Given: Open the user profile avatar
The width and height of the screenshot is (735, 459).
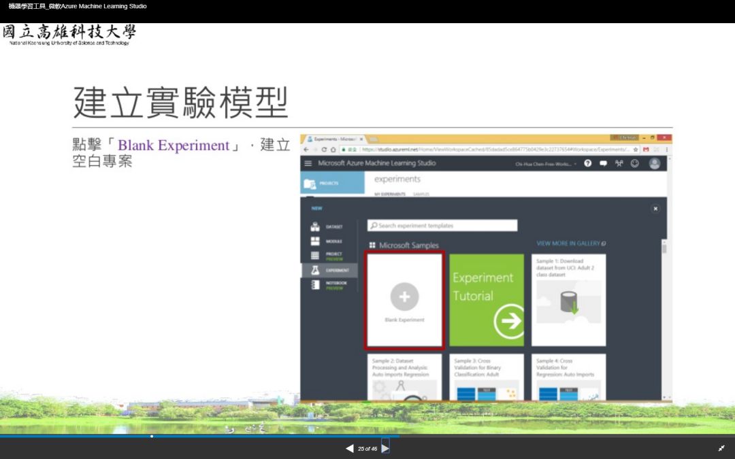Looking at the screenshot, I should coord(655,163).
